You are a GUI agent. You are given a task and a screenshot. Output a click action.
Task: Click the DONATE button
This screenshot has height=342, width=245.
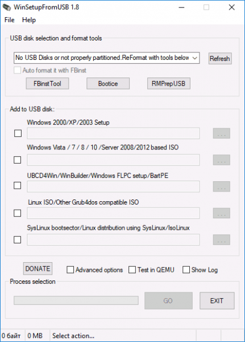pyautogui.click(x=38, y=268)
